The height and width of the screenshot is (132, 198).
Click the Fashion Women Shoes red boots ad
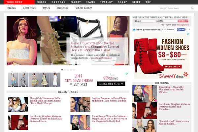[162, 56]
